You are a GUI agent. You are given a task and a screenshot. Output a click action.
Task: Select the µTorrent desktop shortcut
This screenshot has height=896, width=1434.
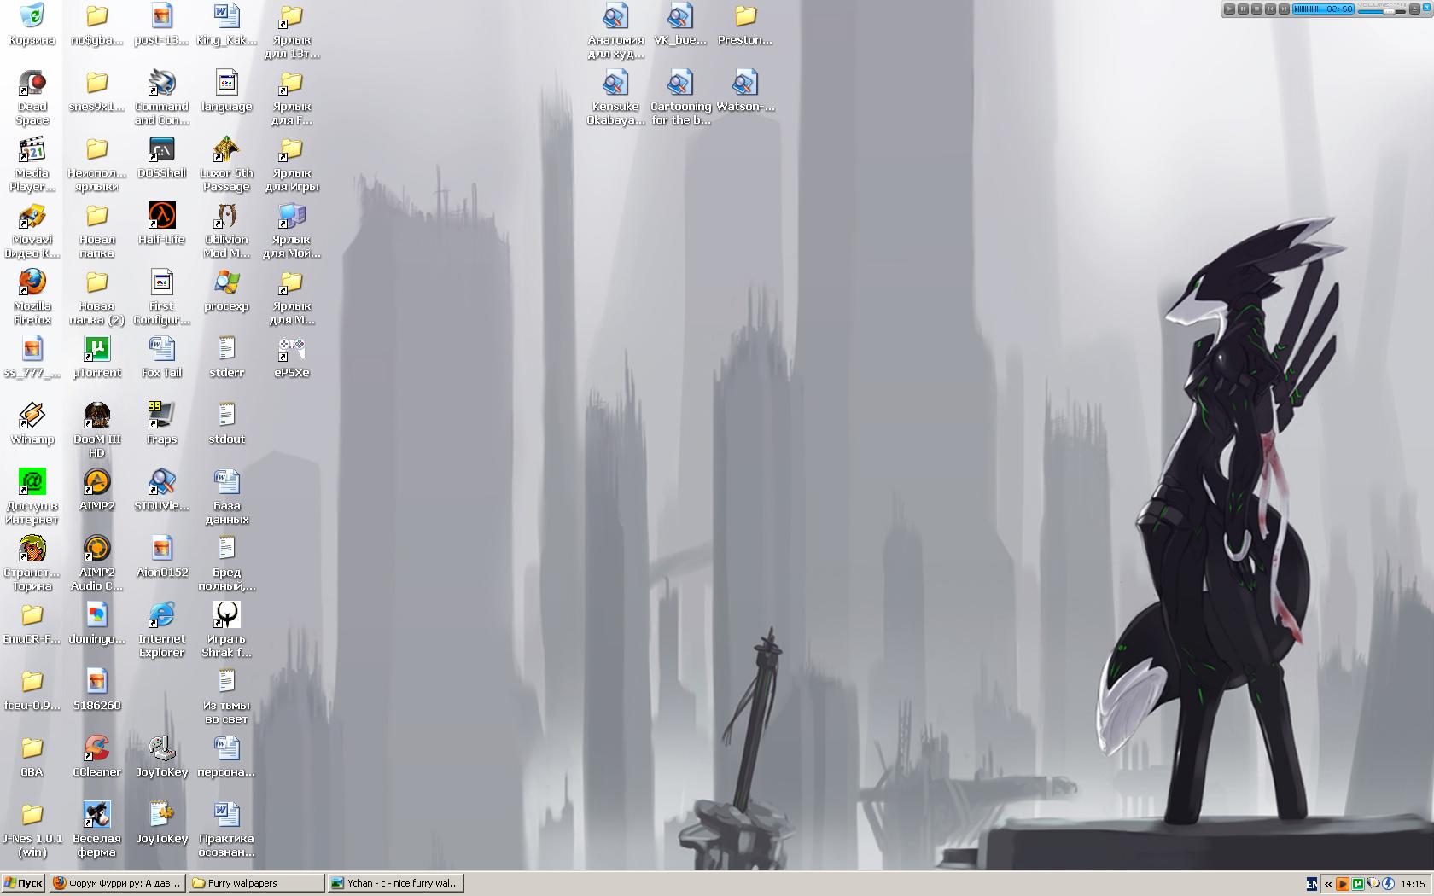click(x=96, y=349)
